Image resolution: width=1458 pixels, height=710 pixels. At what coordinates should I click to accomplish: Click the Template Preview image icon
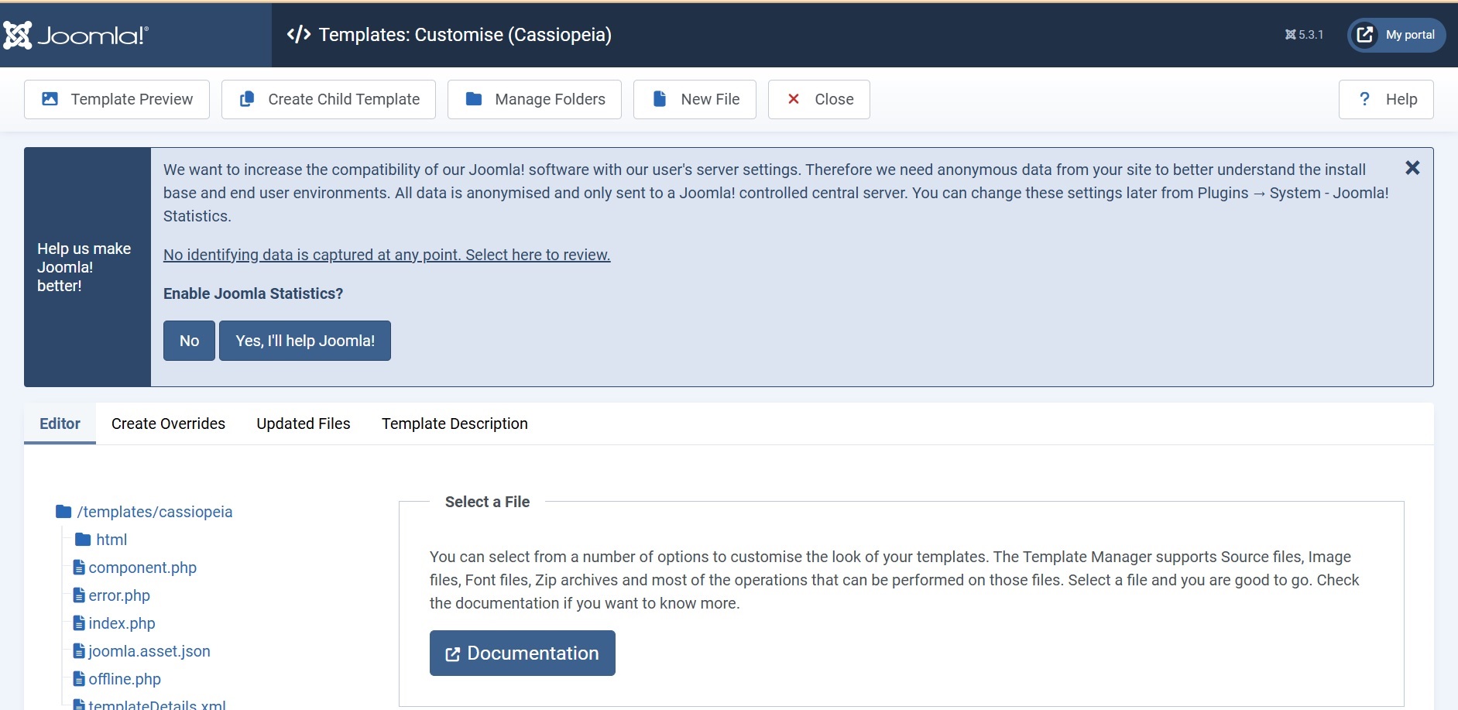tap(50, 99)
